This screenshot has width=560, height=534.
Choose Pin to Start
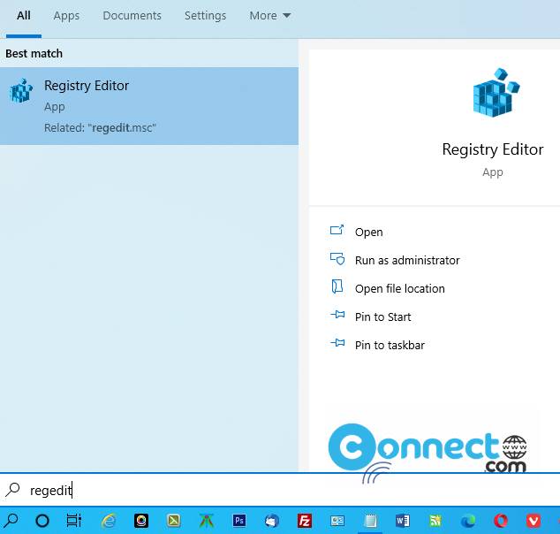click(x=382, y=317)
